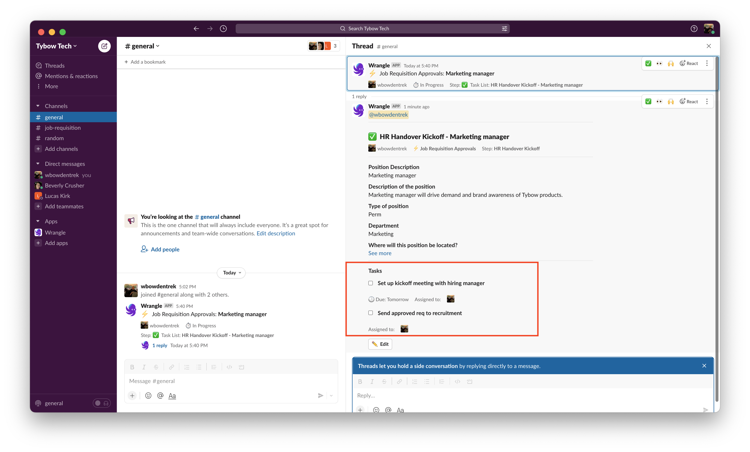Click the thread Reply input field

click(518, 395)
